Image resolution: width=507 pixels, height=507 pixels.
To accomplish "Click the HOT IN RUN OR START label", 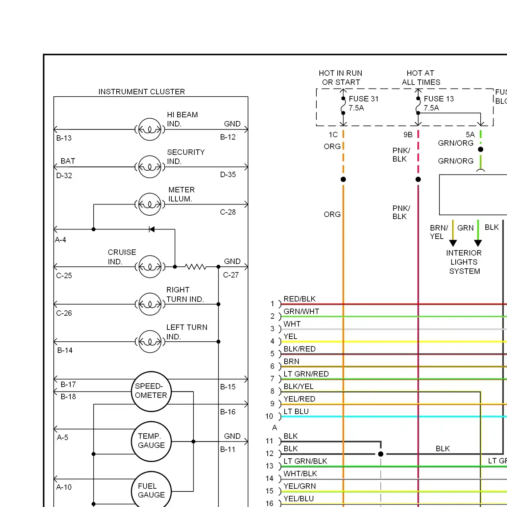I will click(341, 78).
